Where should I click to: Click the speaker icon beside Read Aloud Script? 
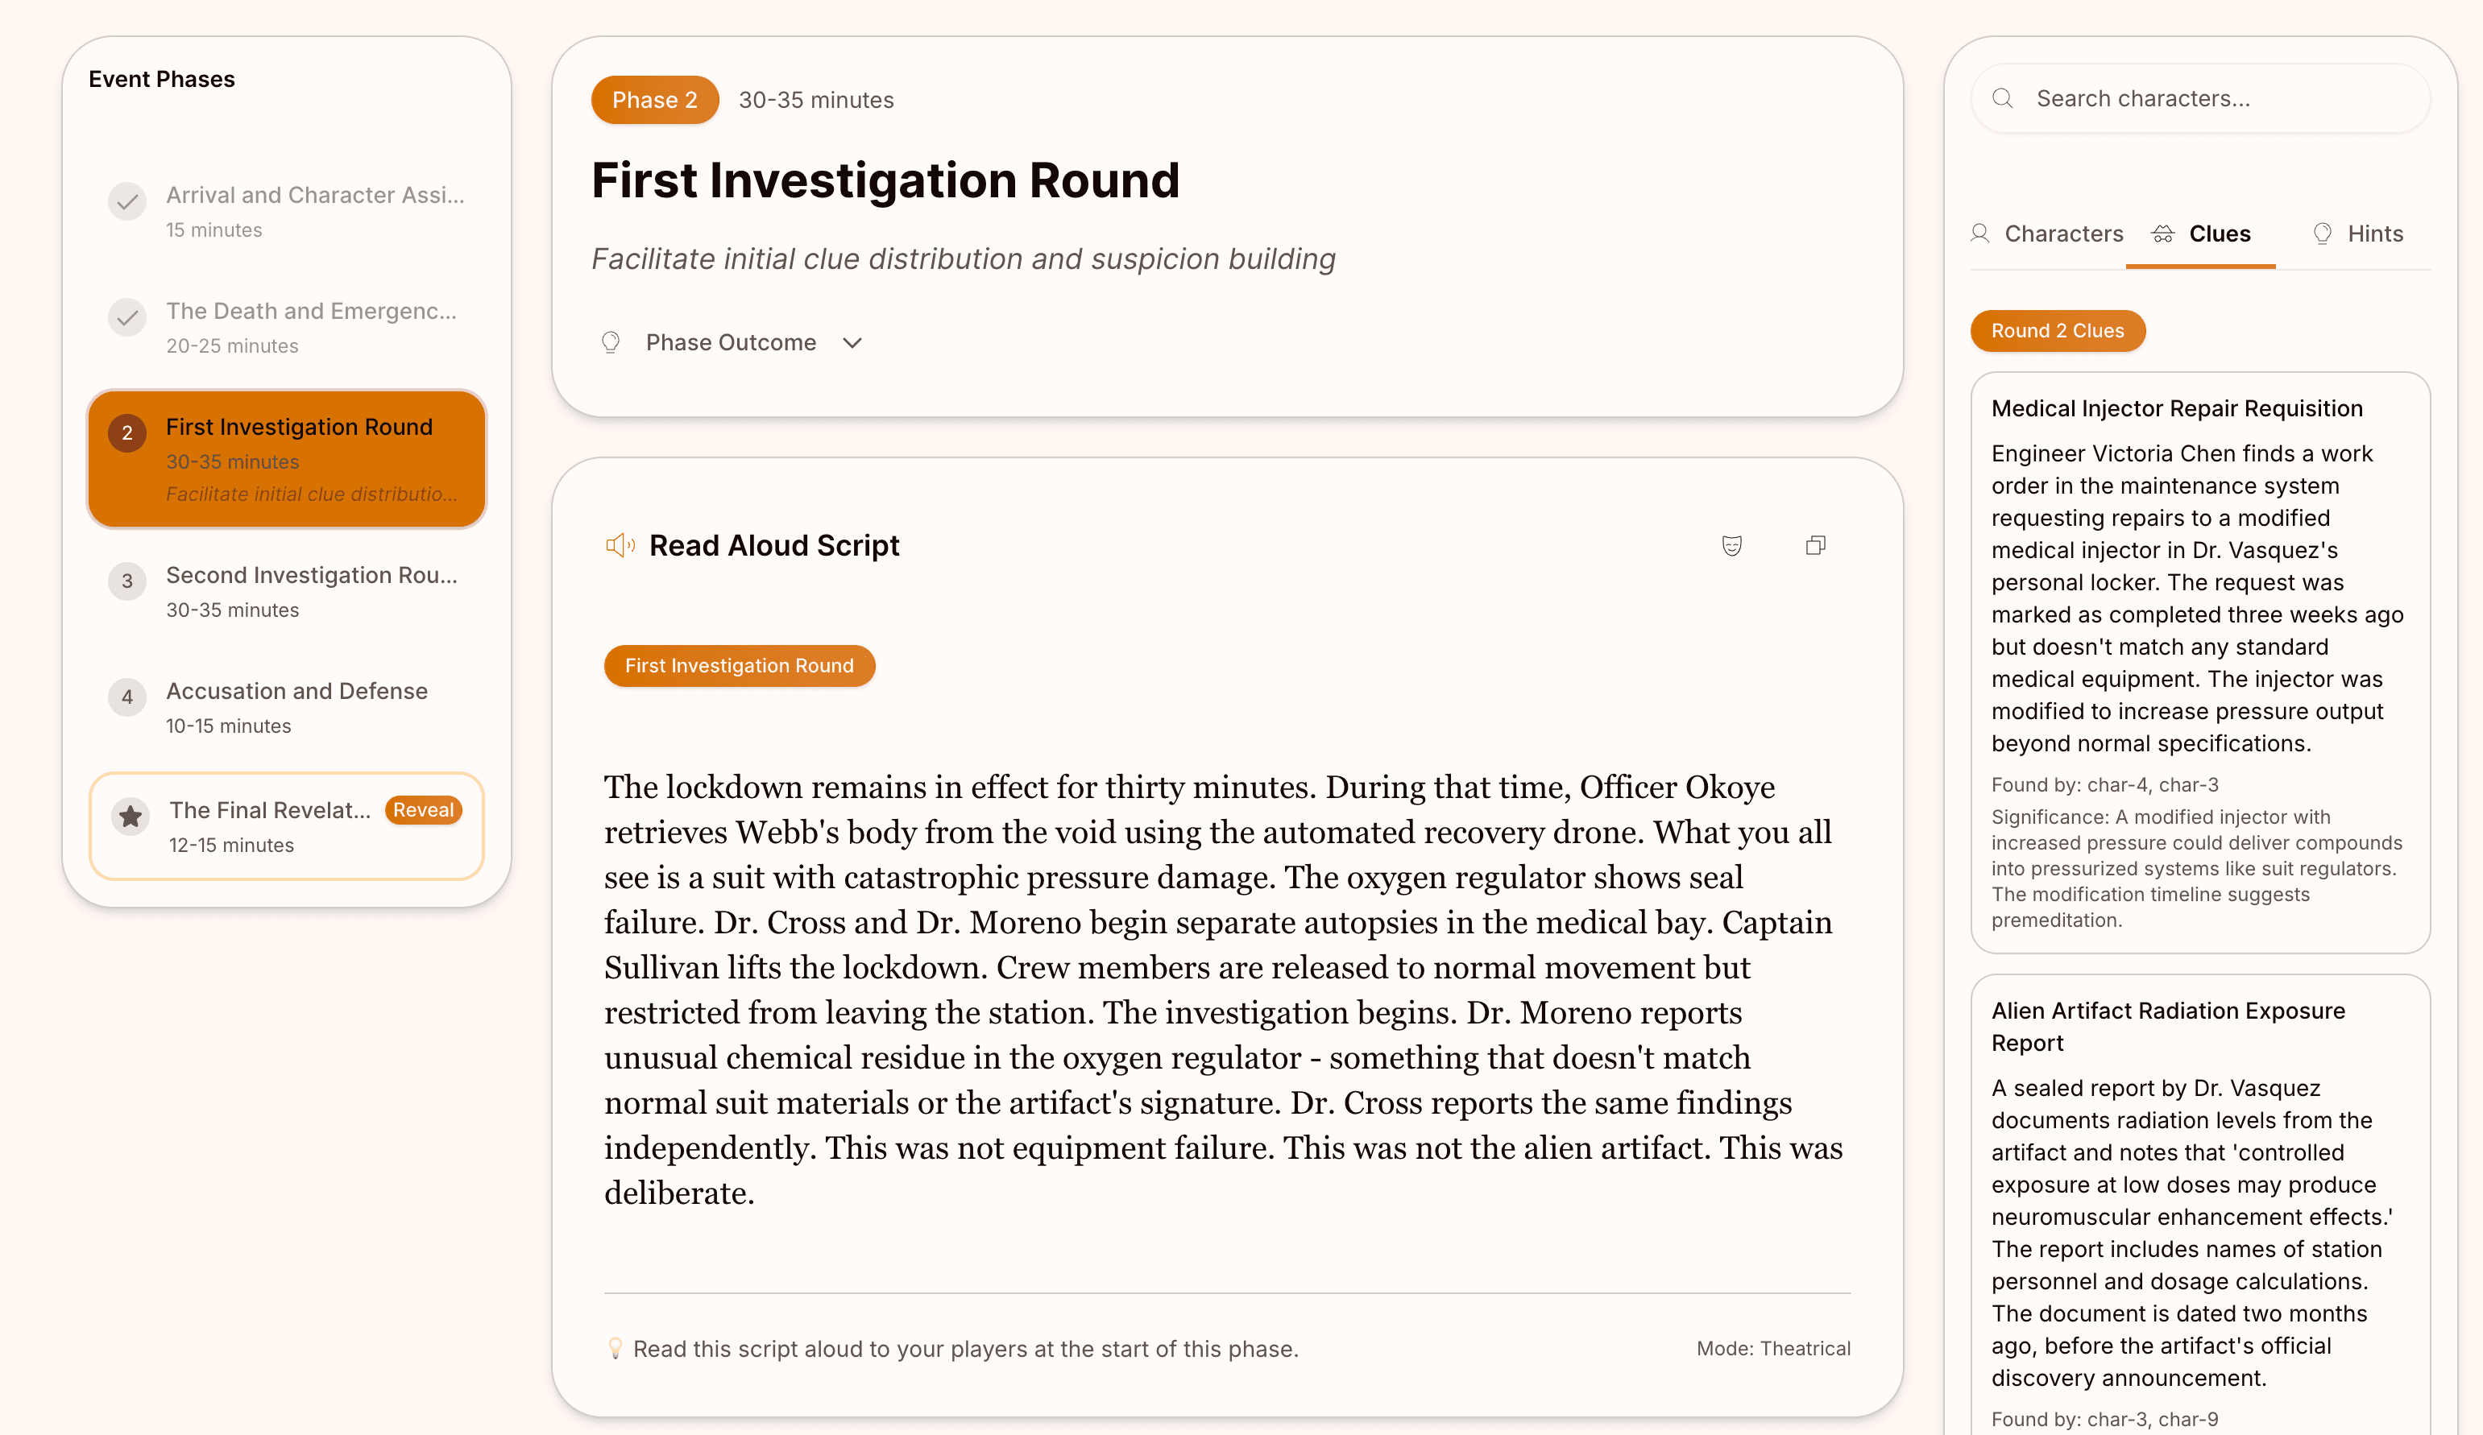point(620,546)
